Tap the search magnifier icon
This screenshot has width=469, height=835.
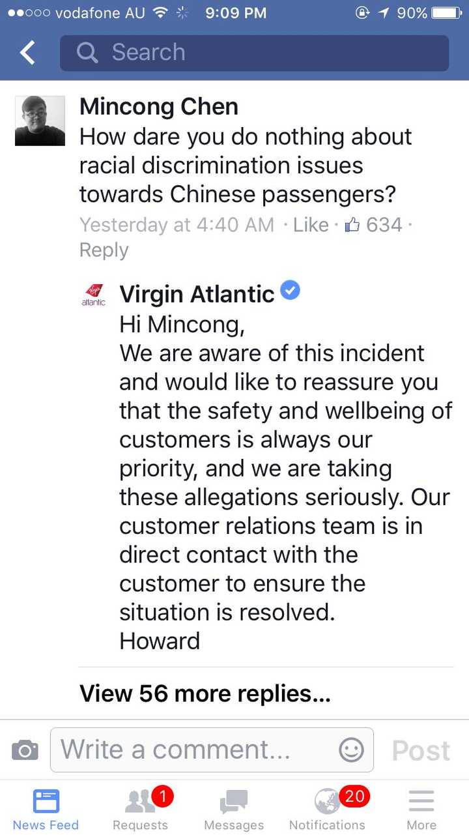[x=87, y=53]
